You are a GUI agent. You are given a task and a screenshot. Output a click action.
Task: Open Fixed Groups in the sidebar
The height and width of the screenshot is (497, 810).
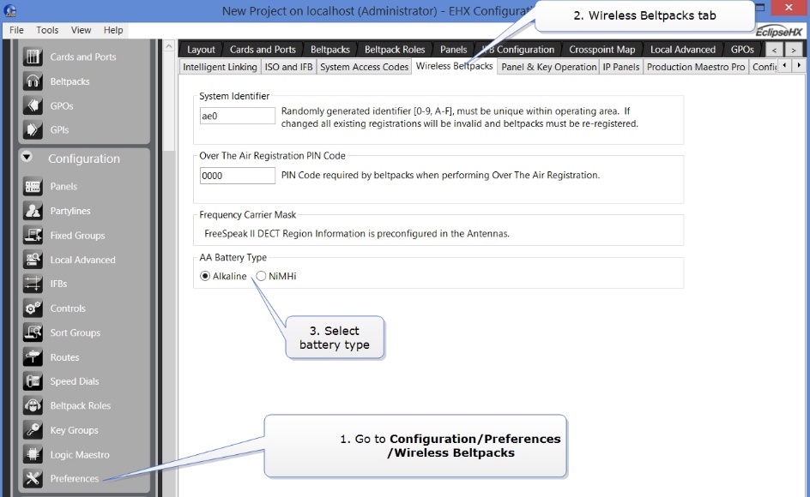pyautogui.click(x=77, y=236)
